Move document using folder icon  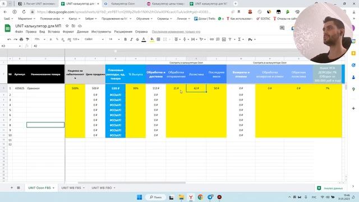coord(73,26)
